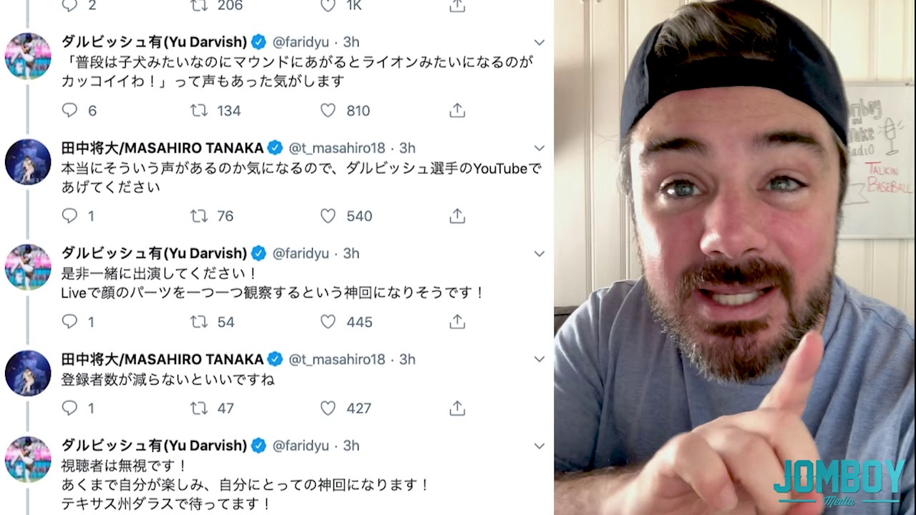916x515 pixels.
Task: Open more options on Darvish's first tweet
Action: [540, 42]
